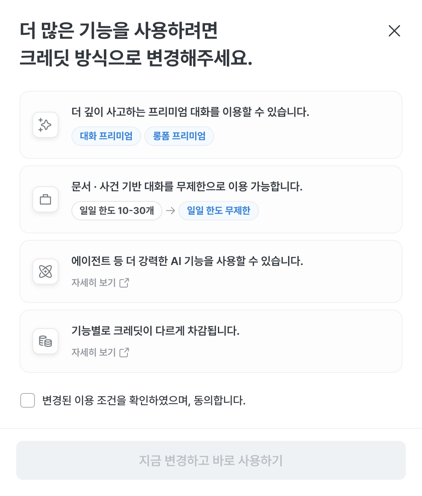Click the briefcase document case icon
This screenshot has height=496, width=422.
coord(45,199)
